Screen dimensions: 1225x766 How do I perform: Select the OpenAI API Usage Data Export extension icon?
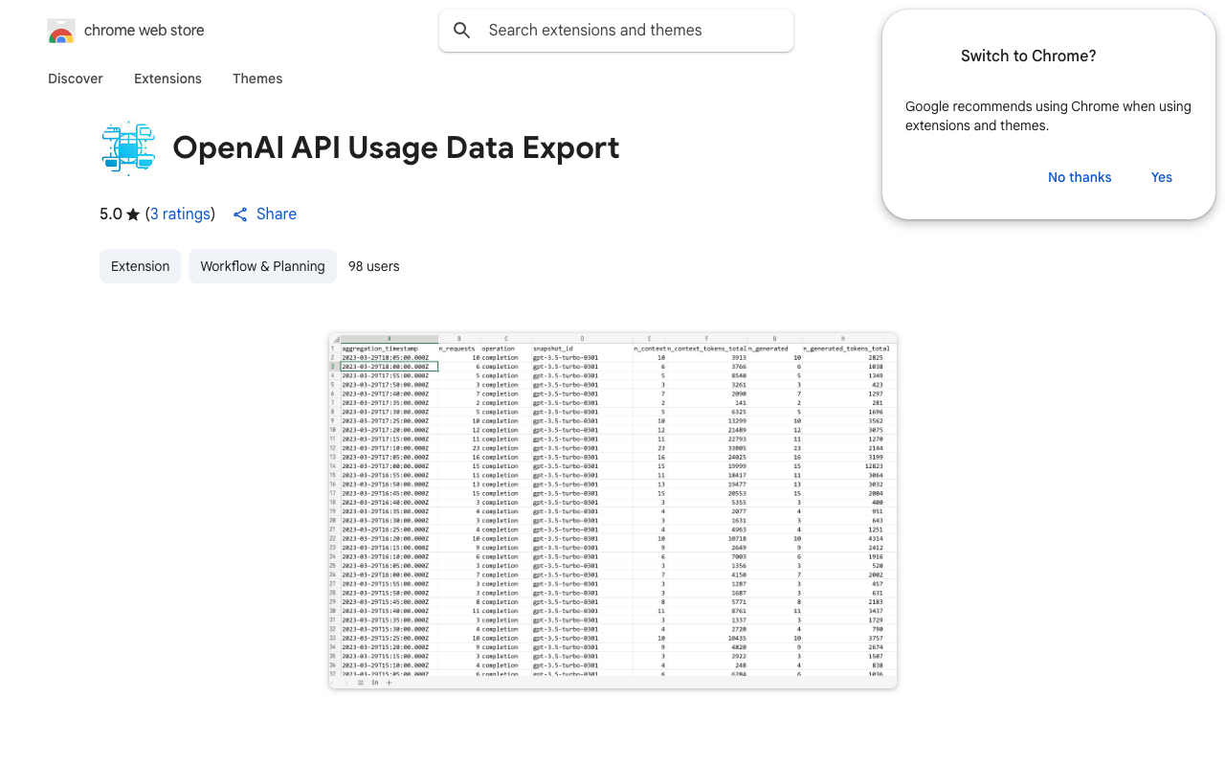128,147
